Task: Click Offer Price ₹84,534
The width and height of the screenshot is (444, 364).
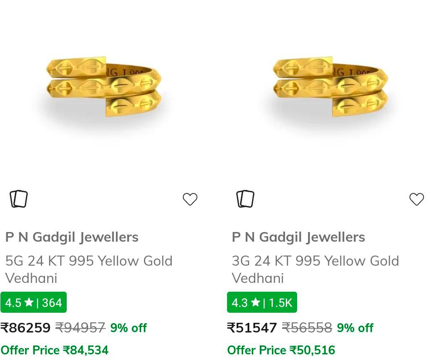Action: [55, 350]
